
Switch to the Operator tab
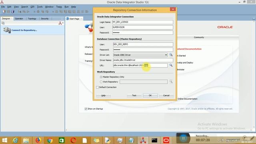click(x=19, y=19)
